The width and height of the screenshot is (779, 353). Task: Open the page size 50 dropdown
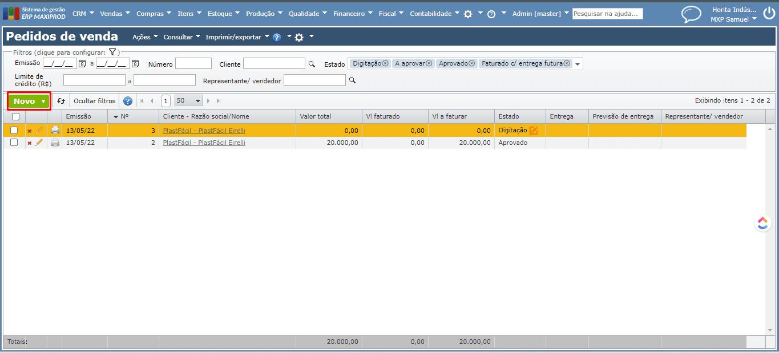pos(189,101)
